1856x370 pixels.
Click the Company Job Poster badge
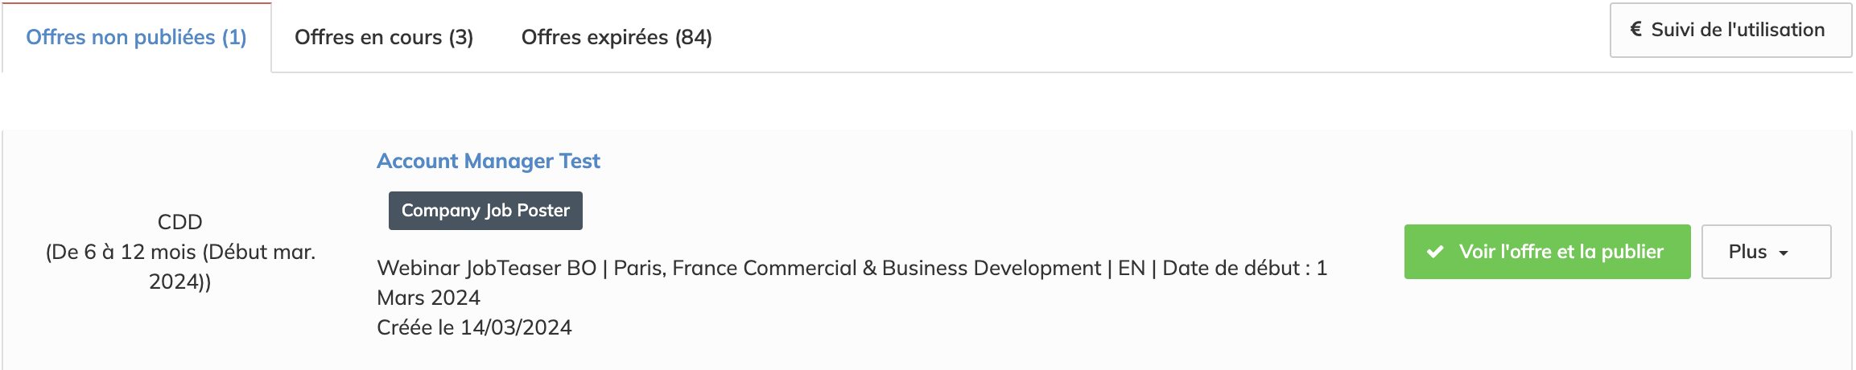tap(485, 211)
